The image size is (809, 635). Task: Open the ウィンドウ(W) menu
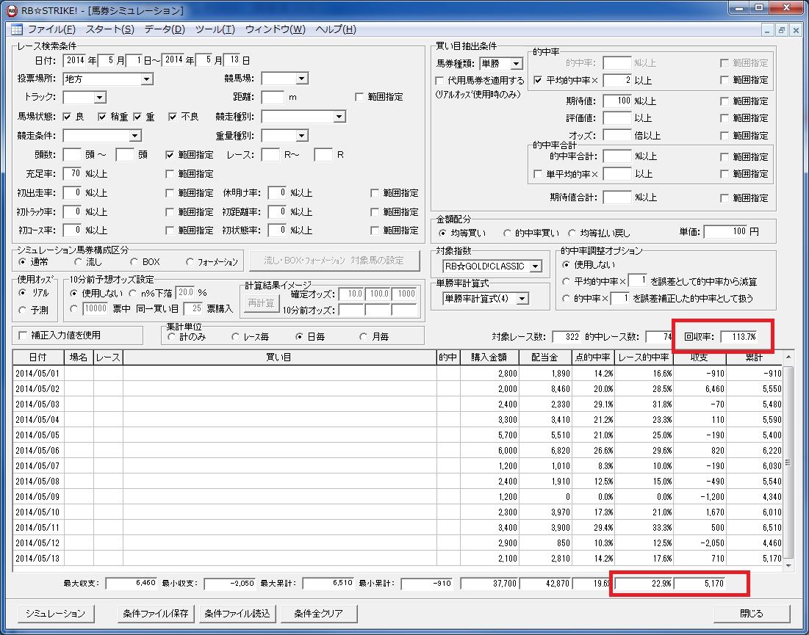tap(275, 29)
